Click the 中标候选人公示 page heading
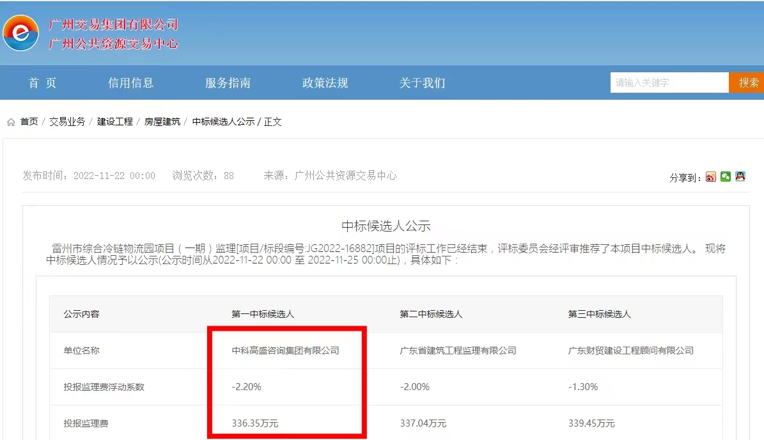764x440 pixels. tap(386, 226)
